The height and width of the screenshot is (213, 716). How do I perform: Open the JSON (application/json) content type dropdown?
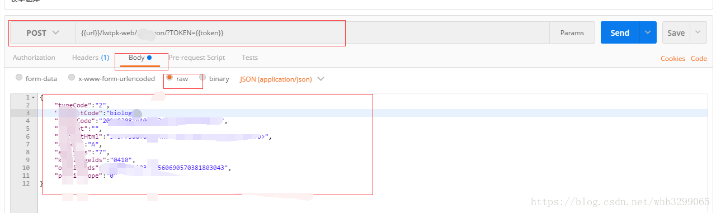click(282, 79)
